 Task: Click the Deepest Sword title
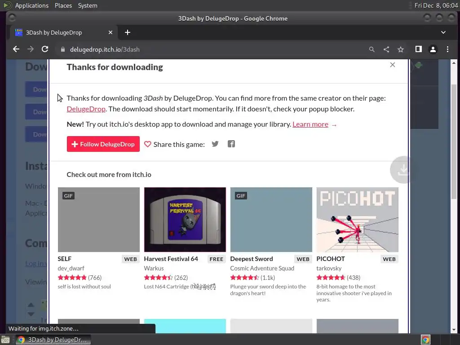click(x=252, y=259)
